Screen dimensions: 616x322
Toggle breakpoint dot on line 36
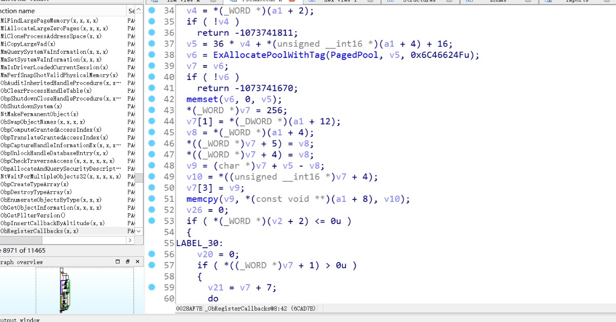pyautogui.click(x=152, y=32)
